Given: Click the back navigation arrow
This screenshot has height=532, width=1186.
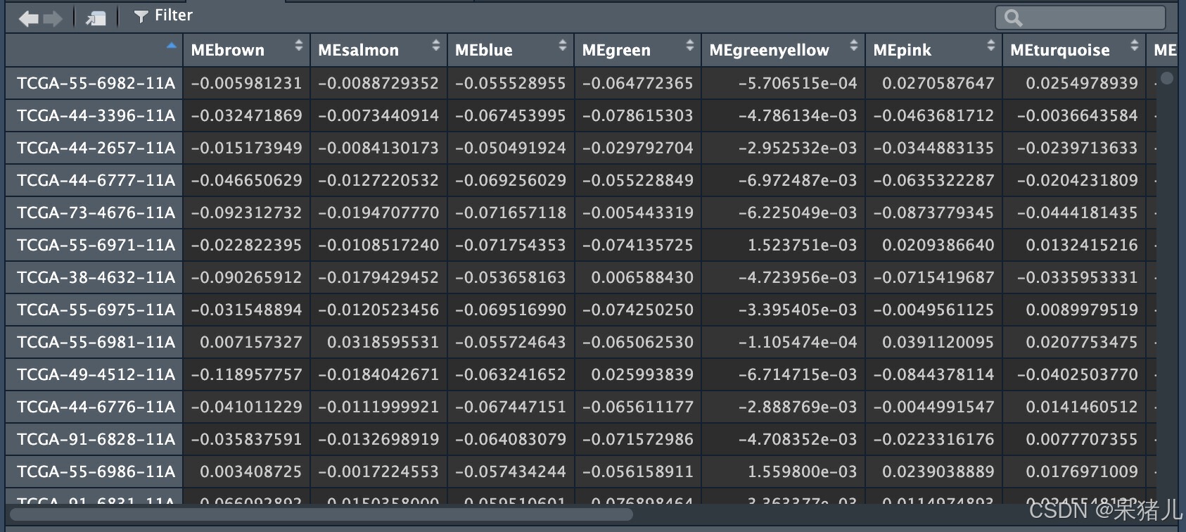Looking at the screenshot, I should coord(29,18).
